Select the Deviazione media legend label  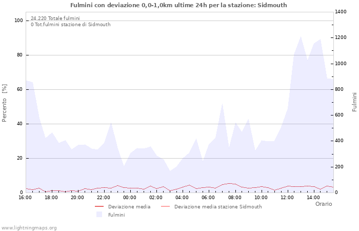coord(129,207)
